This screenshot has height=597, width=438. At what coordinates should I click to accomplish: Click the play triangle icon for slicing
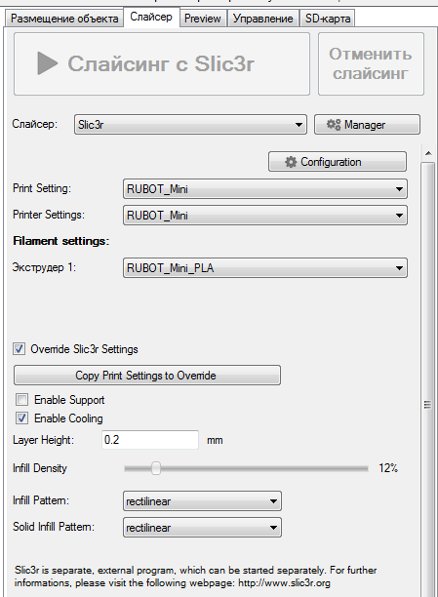(x=47, y=63)
